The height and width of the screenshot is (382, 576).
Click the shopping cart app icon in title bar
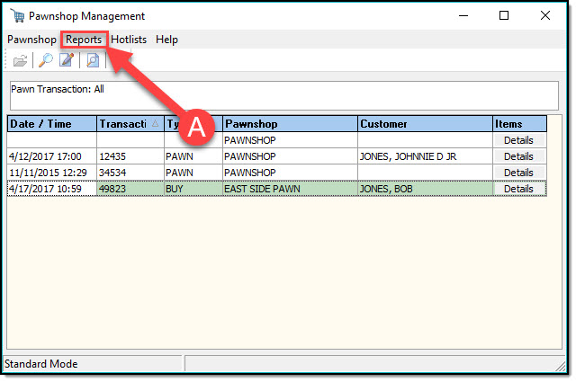[15, 16]
